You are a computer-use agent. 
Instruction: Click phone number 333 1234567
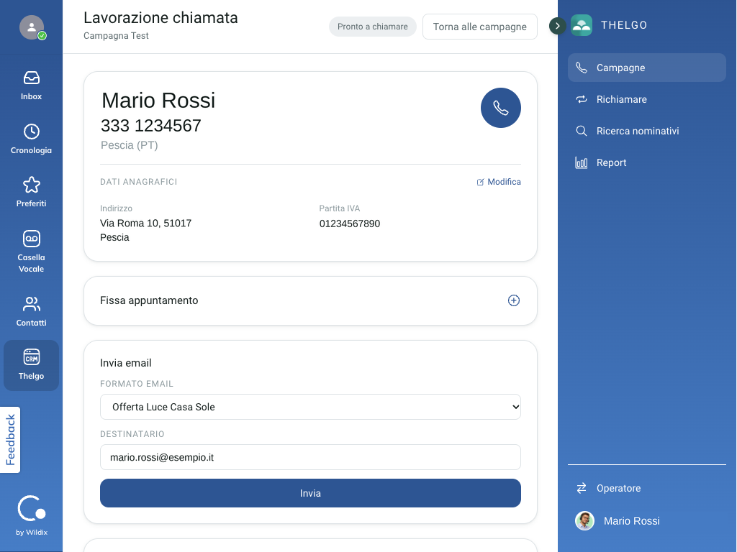(x=151, y=126)
